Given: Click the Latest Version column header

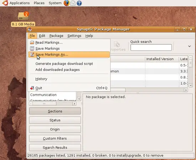Looking at the screenshot, I should pos(184,59).
